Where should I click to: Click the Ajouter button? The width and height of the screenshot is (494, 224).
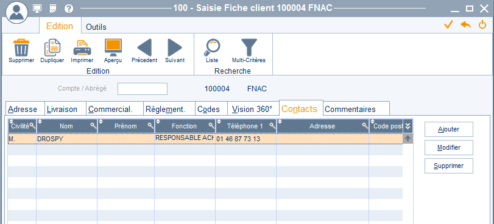tap(449, 129)
